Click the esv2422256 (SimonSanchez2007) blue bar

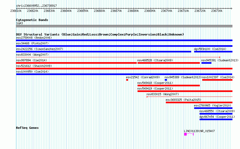point(104,52)
